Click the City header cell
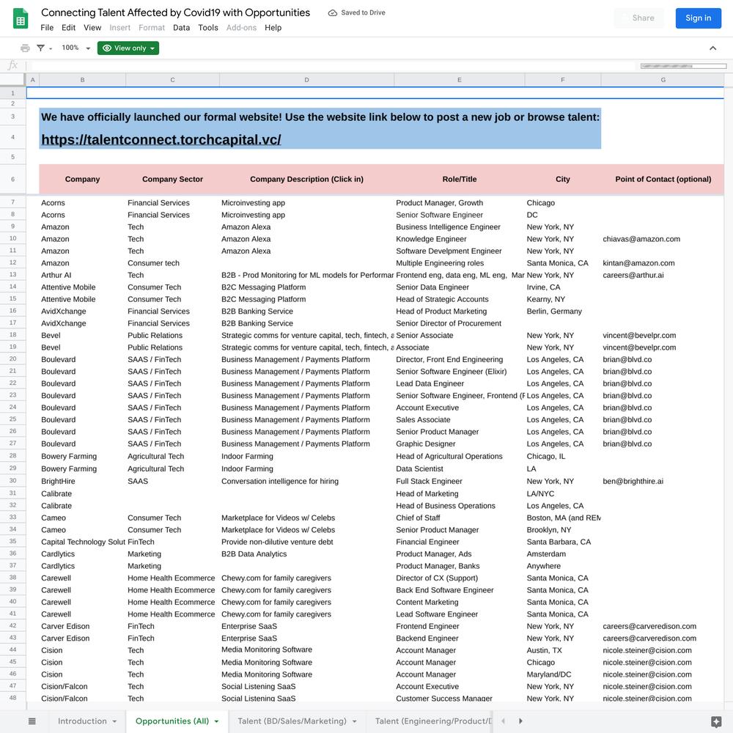This screenshot has height=733, width=733. tap(563, 179)
